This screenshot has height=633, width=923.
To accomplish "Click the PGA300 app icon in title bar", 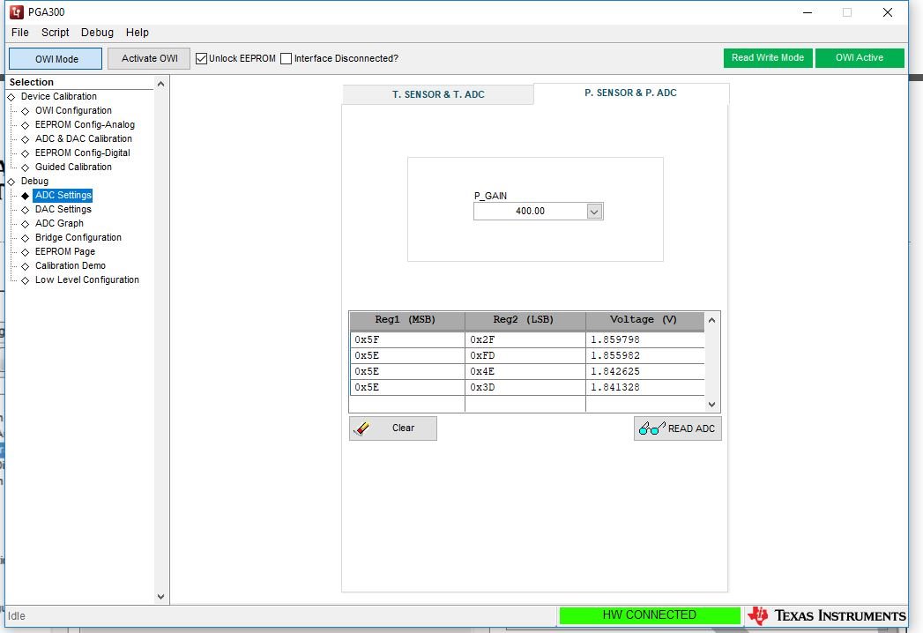I will coord(17,11).
